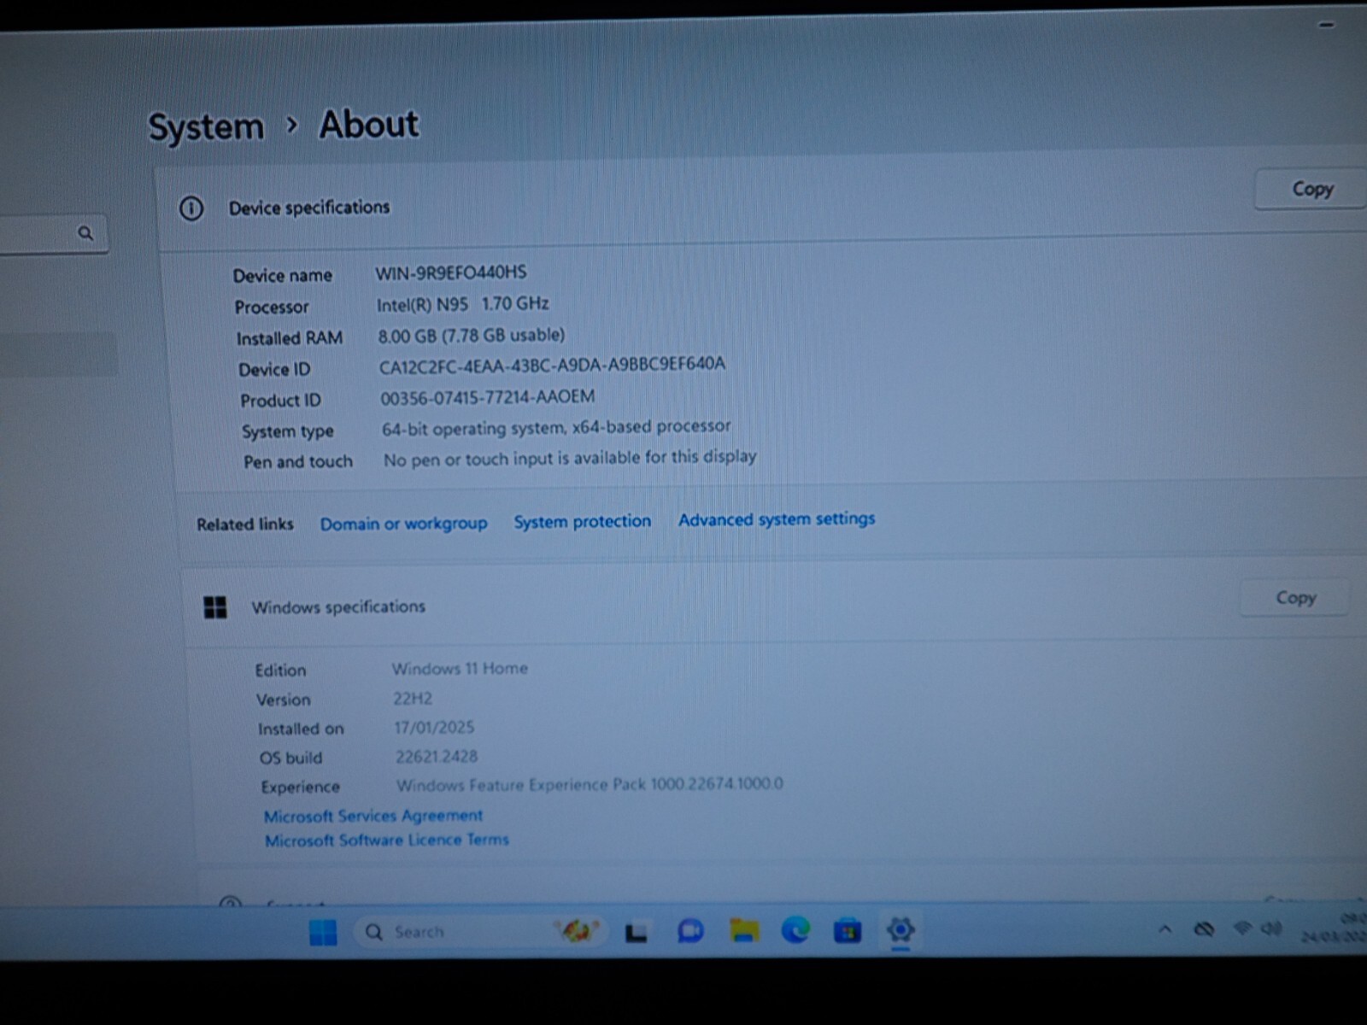Screen dimensions: 1367x1025
Task: Go back to System in breadcrumb
Action: [x=206, y=127]
